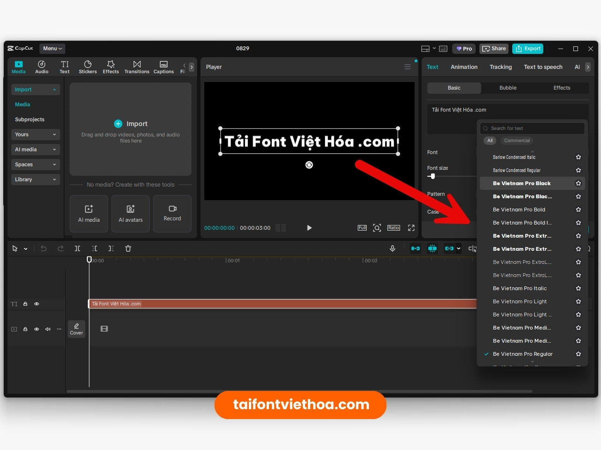Redo the last timeline action
This screenshot has width=601, height=450.
tap(61, 248)
